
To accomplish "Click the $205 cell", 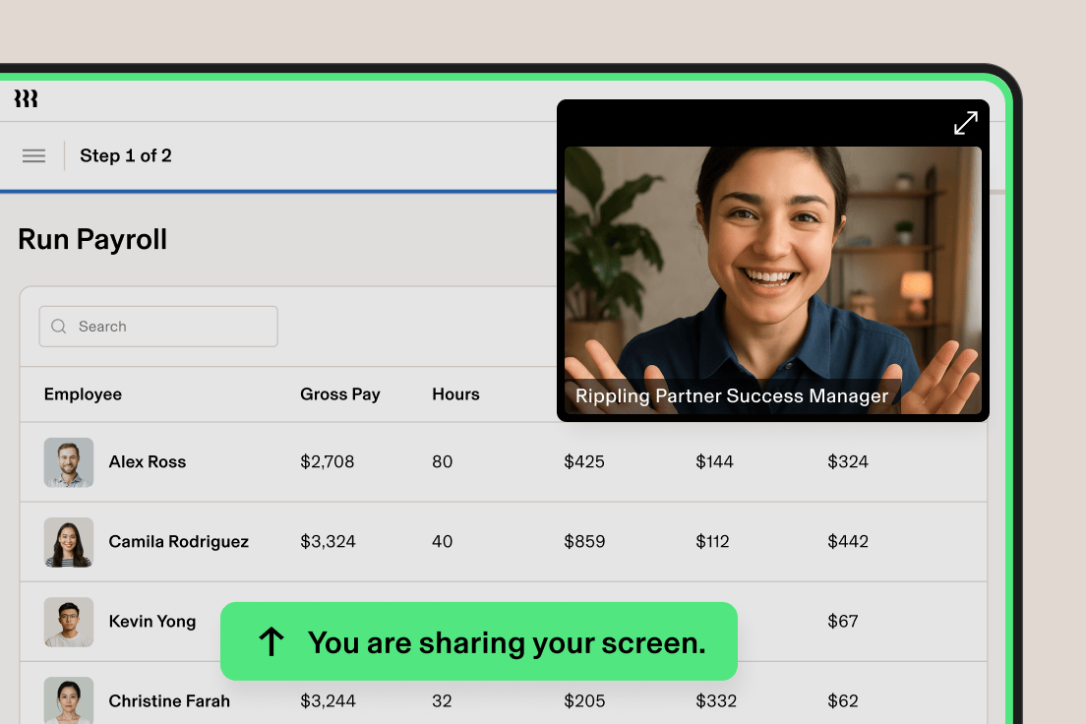I will tap(584, 701).
